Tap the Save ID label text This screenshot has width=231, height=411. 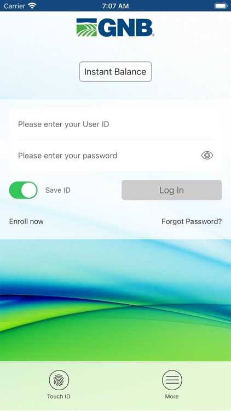tap(58, 190)
